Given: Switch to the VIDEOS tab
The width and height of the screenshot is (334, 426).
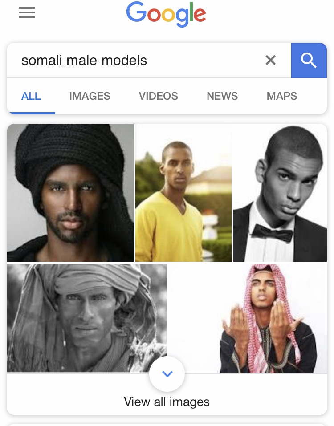Looking at the screenshot, I should click(159, 96).
